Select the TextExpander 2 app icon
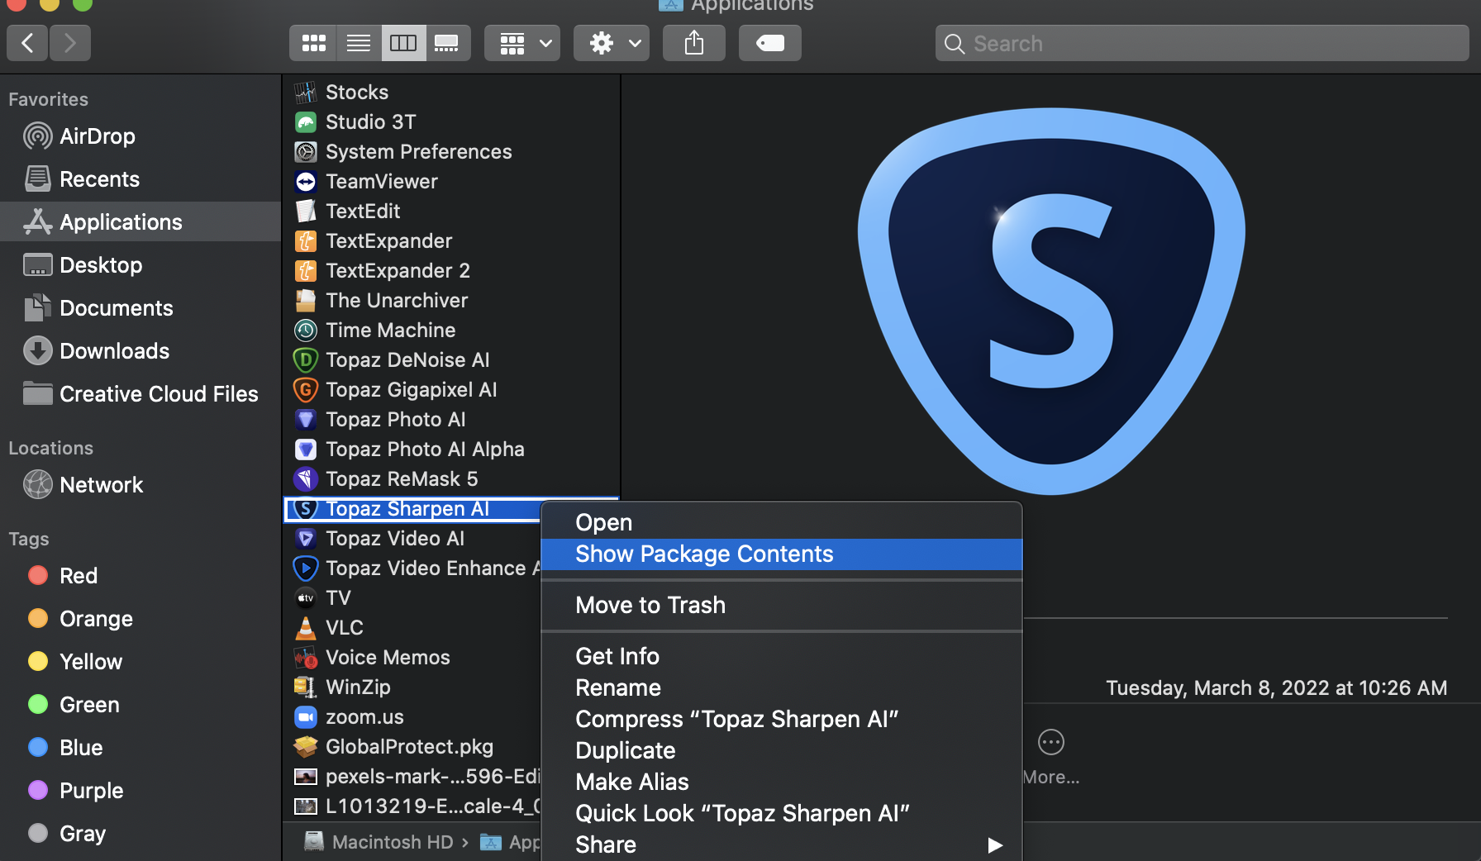Screen dimensions: 1481x861 (x=306, y=271)
